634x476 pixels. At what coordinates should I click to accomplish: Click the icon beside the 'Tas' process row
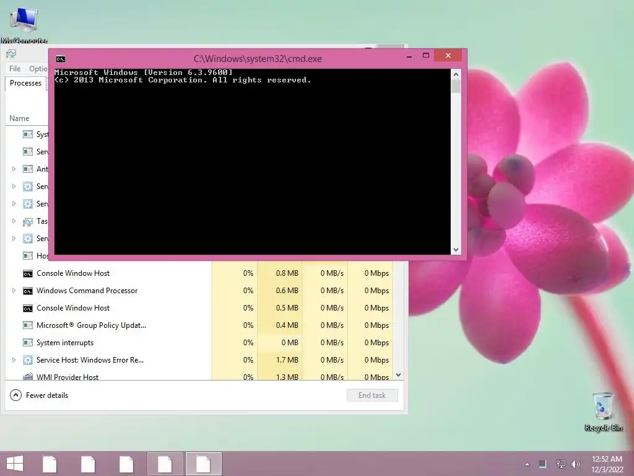(x=27, y=221)
